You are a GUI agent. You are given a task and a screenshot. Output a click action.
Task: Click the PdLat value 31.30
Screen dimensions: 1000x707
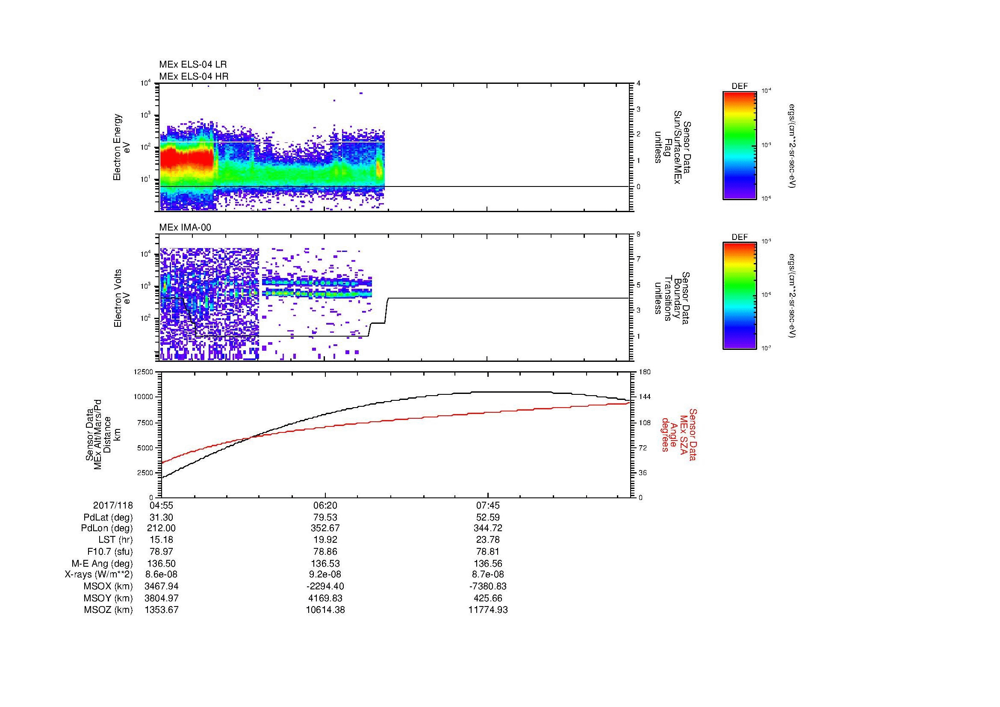pos(161,518)
